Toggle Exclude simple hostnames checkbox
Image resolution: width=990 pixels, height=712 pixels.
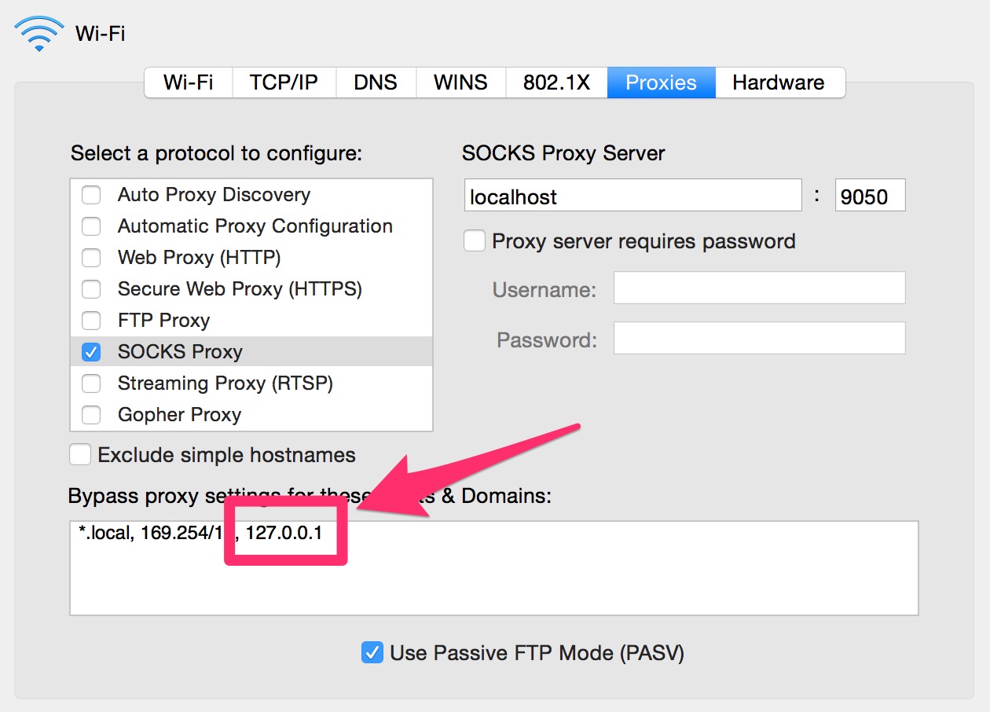[x=80, y=455]
